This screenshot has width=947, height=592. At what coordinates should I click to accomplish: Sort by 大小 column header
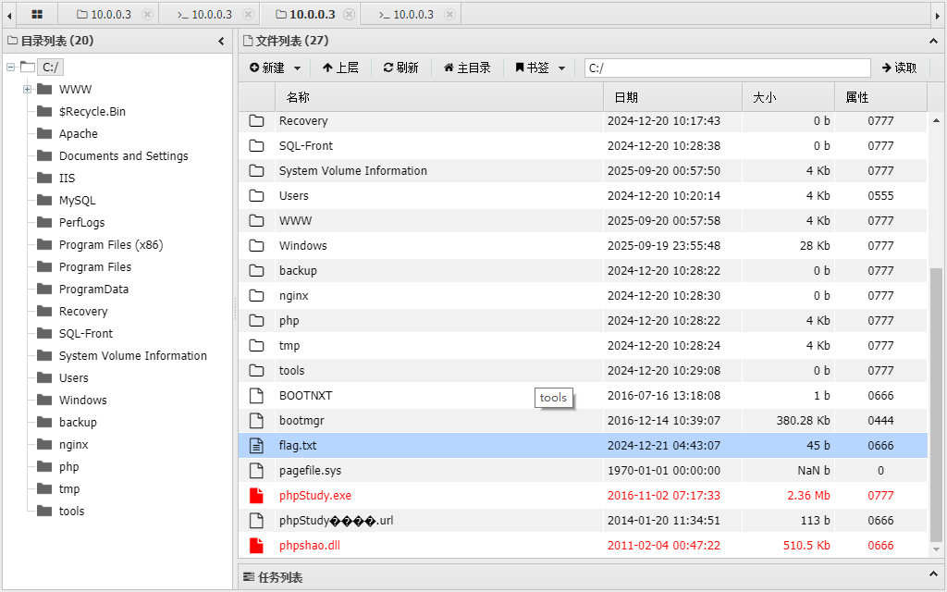click(x=788, y=97)
